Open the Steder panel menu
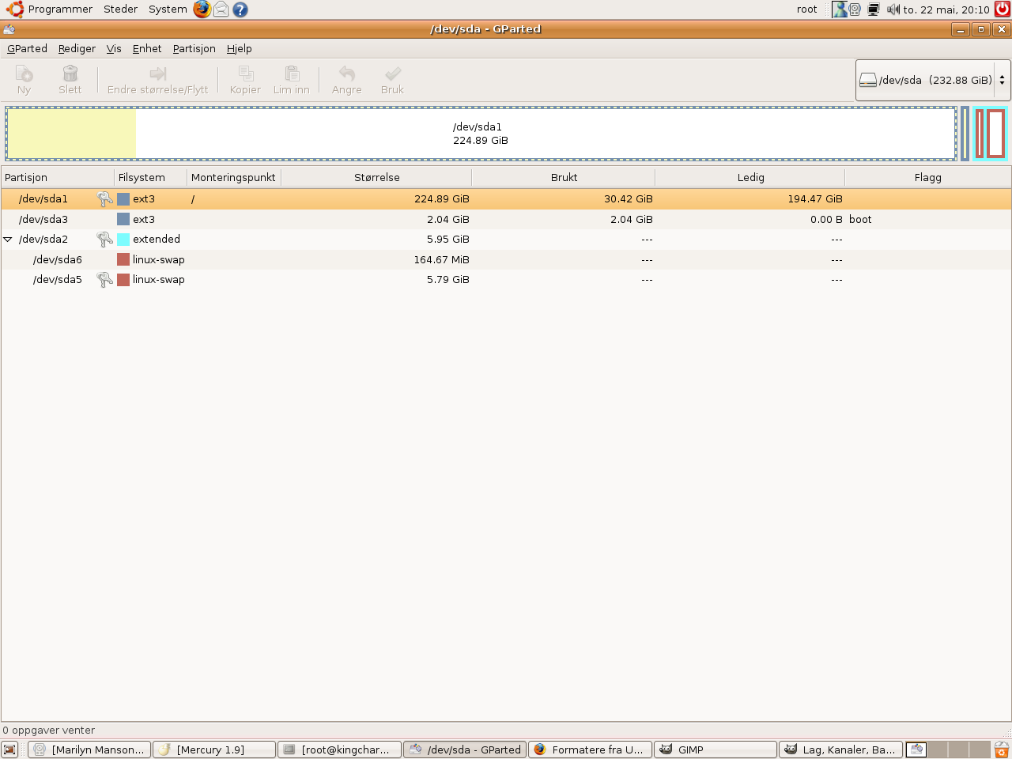 (x=120, y=9)
